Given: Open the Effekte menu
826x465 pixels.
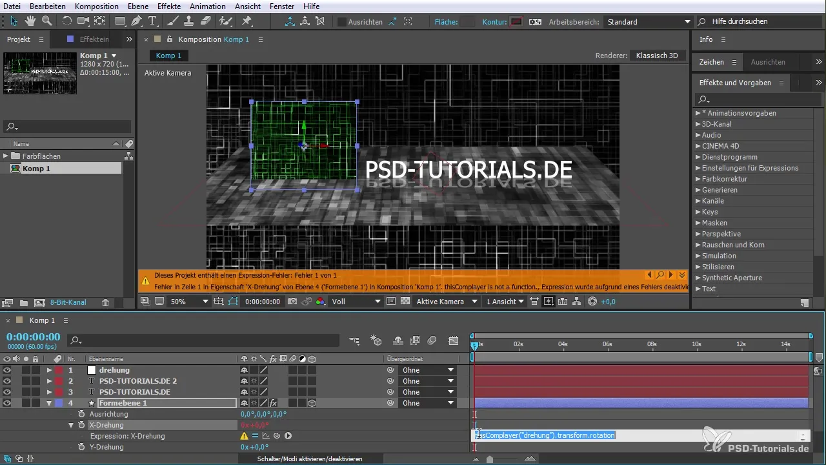Looking at the screenshot, I should 169,6.
